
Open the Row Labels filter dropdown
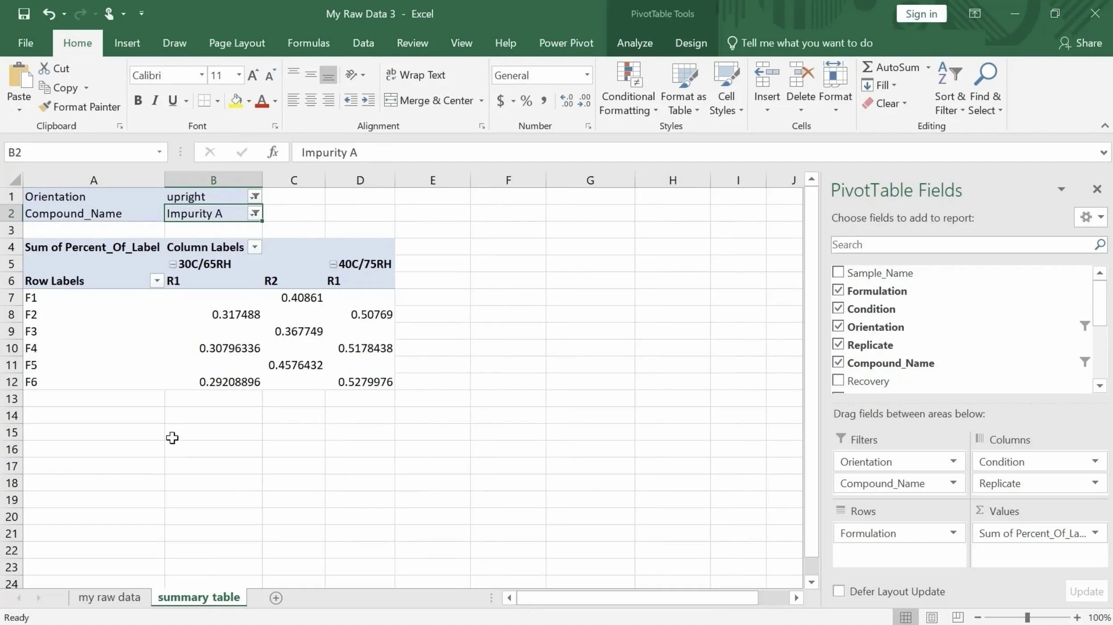(157, 281)
